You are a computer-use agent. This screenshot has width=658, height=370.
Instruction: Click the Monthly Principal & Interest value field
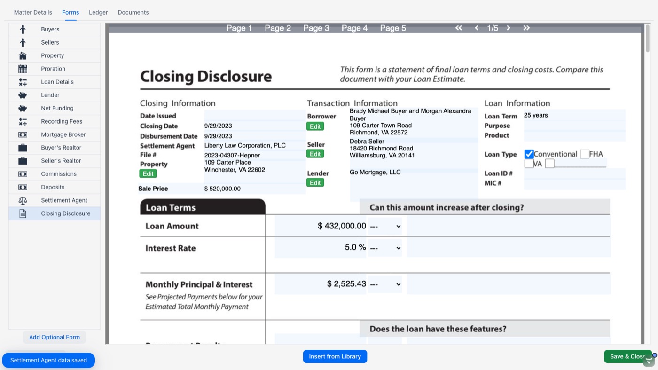[x=321, y=284]
